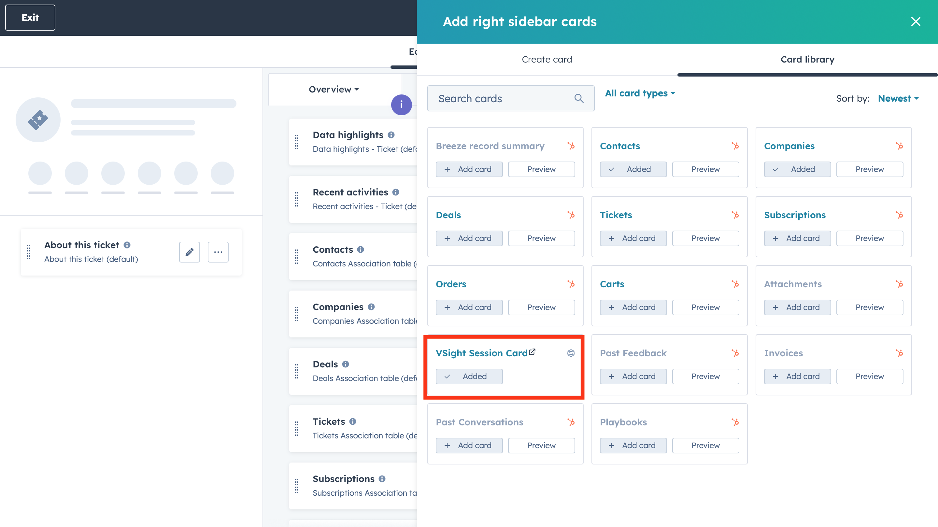Grab the drag handle of Subscriptions association card
This screenshot has height=527, width=938.
coord(297,486)
